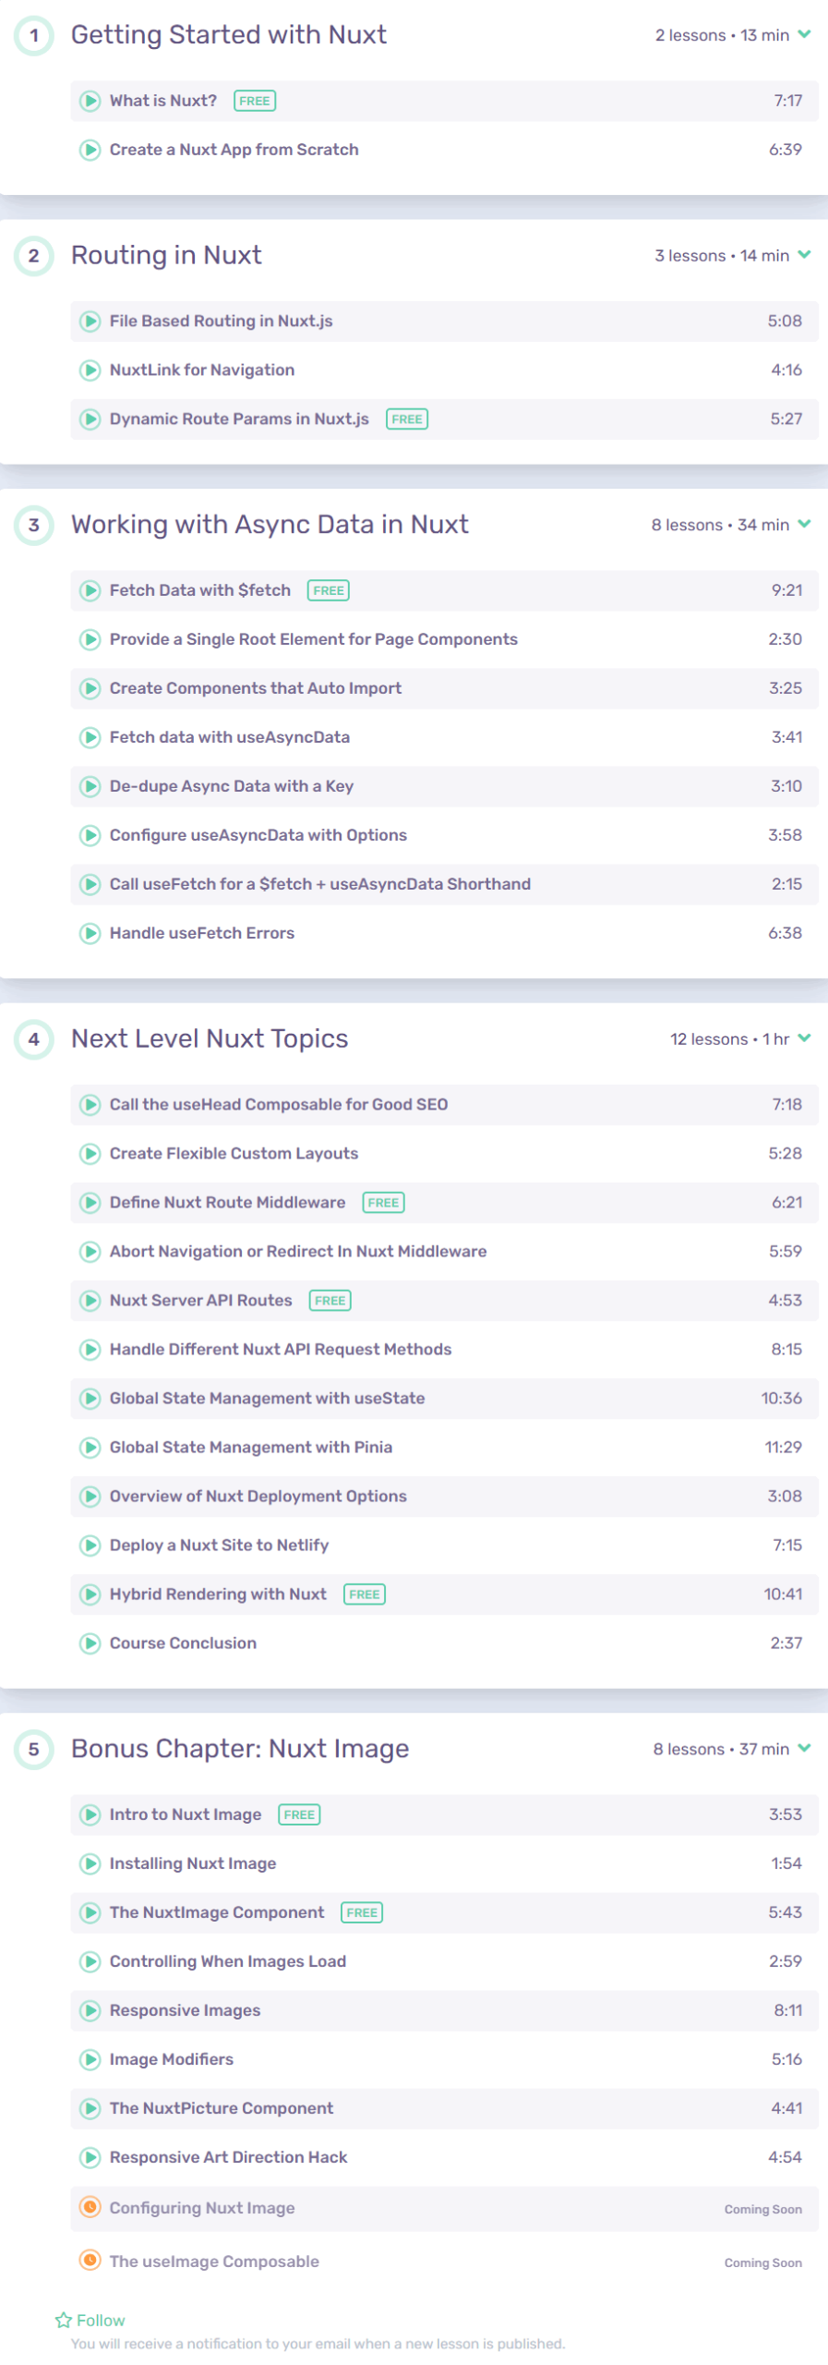Screen dimensions: 828x2365
Task: Collapse Routing in Nuxt chapter chevron
Action: tap(804, 255)
